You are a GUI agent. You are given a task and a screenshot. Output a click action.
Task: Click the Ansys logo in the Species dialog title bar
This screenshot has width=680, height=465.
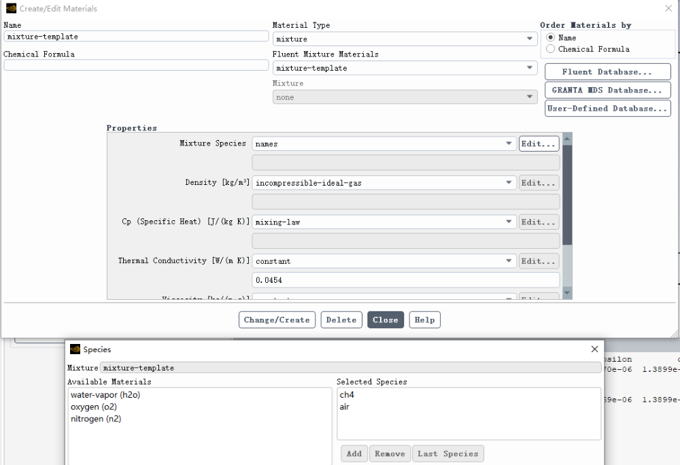click(75, 349)
